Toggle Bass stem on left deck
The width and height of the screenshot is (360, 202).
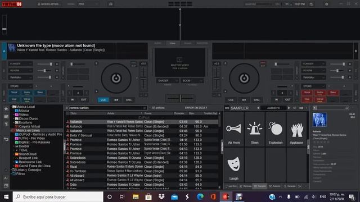pyautogui.click(x=40, y=93)
